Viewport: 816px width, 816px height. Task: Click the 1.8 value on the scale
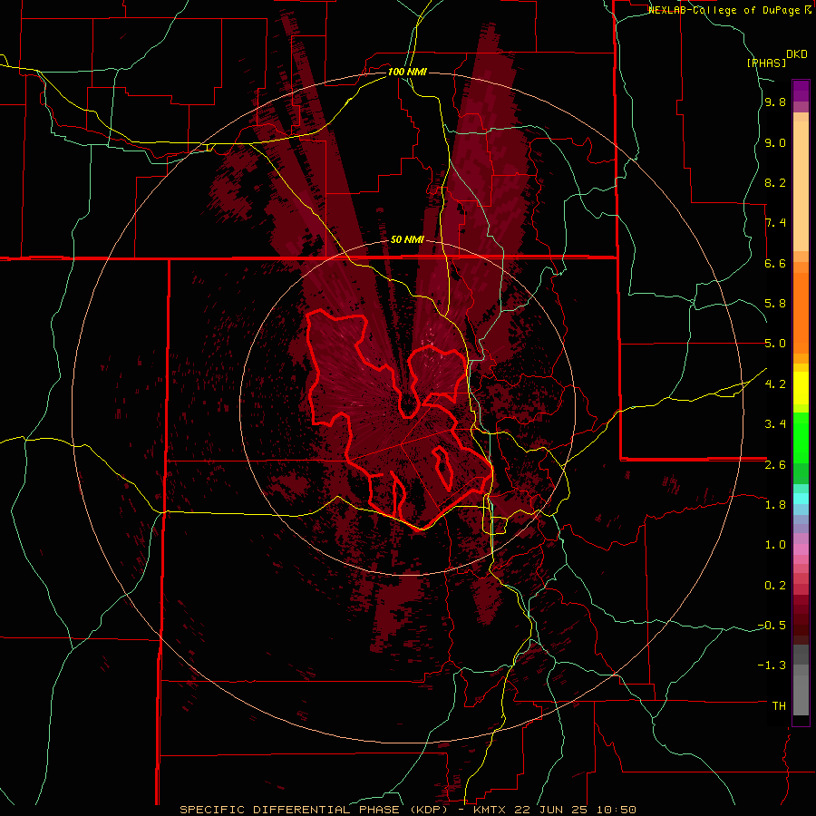[775, 505]
